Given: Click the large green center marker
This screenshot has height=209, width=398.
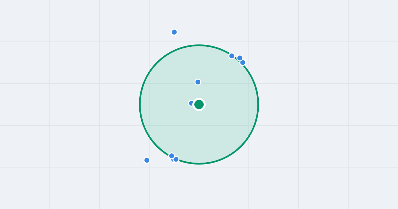Looking at the screenshot, I should pos(199,104).
